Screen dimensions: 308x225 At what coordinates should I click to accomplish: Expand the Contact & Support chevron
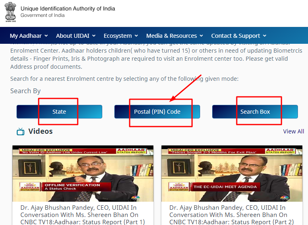click(265, 36)
